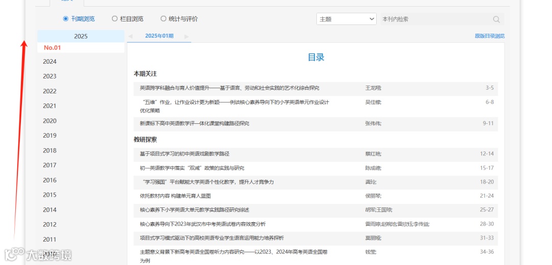Click page range 12-14
Viewport: 552px width, 265px height.
pyautogui.click(x=487, y=154)
